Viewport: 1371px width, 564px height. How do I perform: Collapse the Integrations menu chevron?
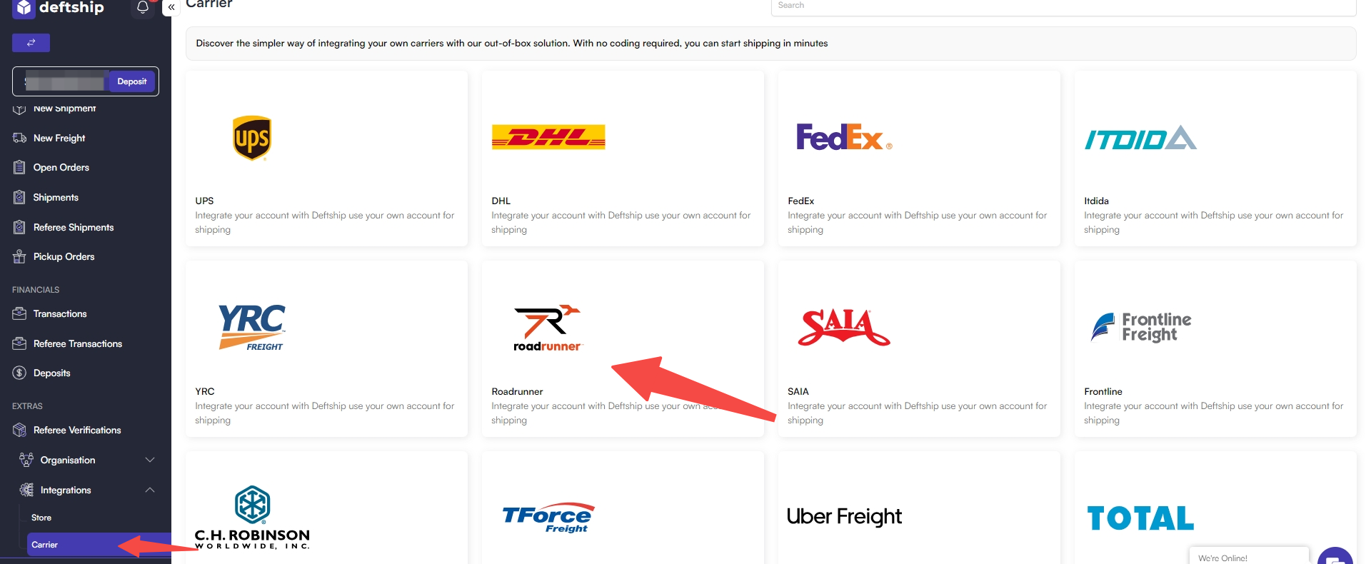(150, 490)
